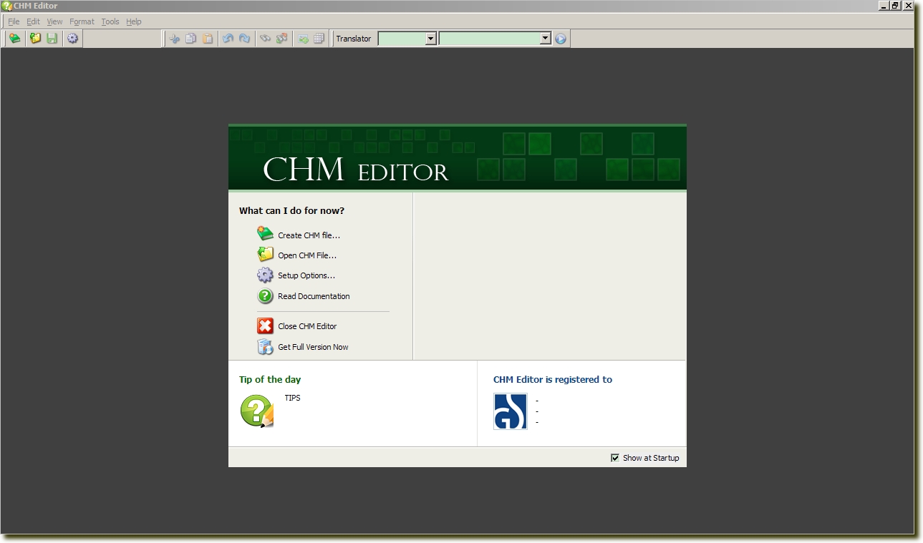
Task: Open settings via the toolbar gear icon
Action: (72, 39)
